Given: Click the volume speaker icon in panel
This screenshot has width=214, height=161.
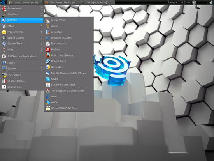Looking at the screenshot, I should coord(211,2).
